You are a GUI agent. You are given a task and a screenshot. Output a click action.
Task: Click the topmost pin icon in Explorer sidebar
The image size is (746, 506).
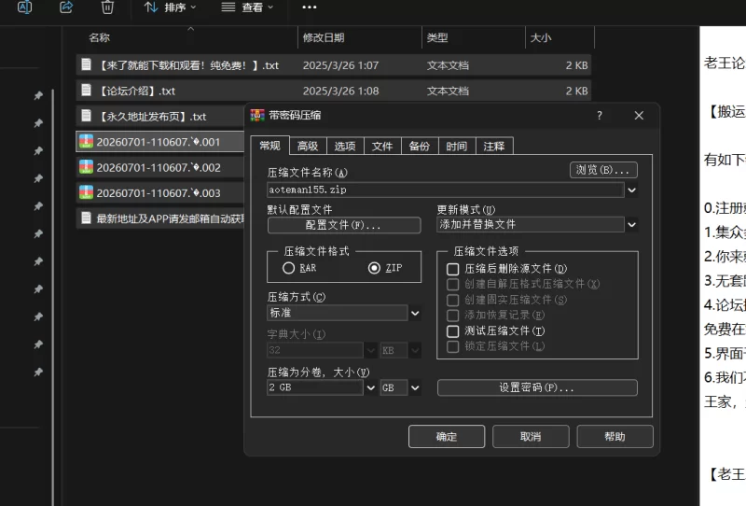click(38, 96)
